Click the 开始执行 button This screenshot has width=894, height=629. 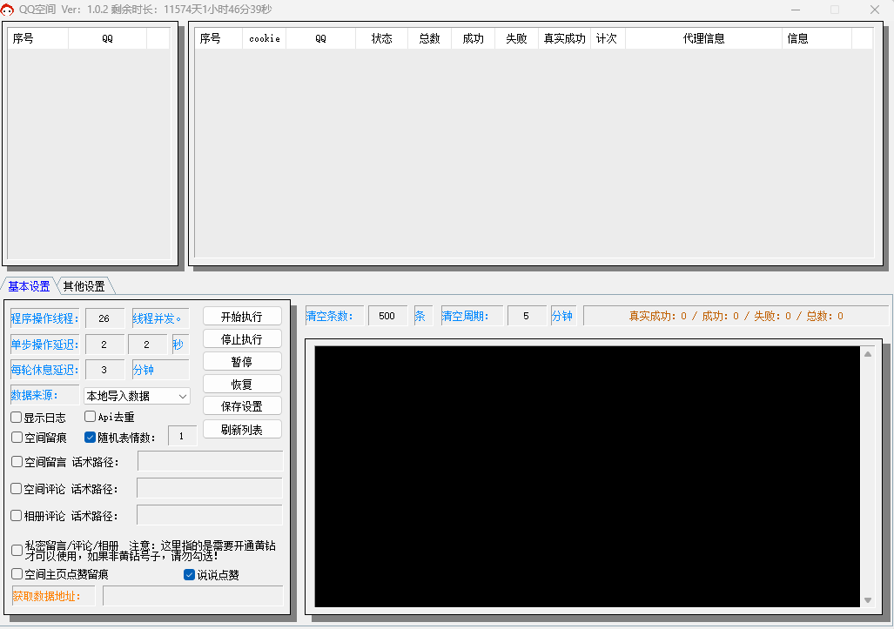coord(242,316)
